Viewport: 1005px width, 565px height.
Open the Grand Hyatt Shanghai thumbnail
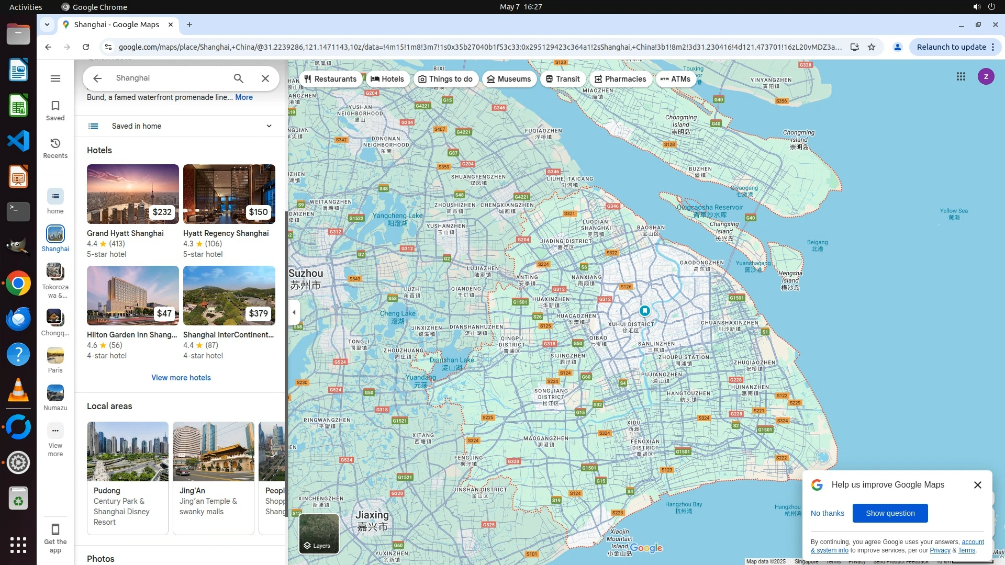[133, 194]
